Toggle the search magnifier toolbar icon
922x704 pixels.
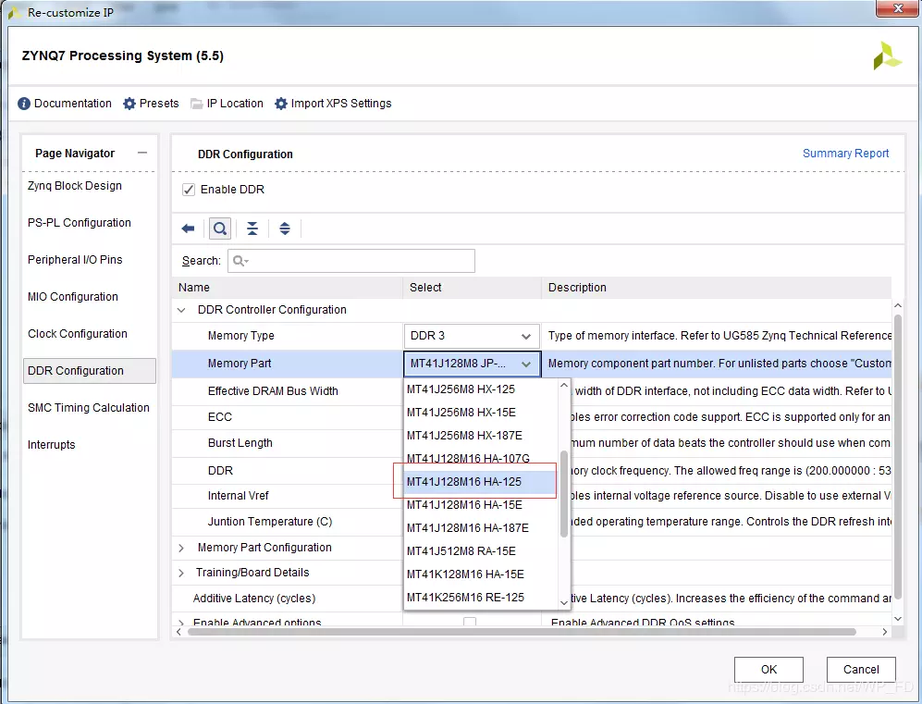point(220,228)
